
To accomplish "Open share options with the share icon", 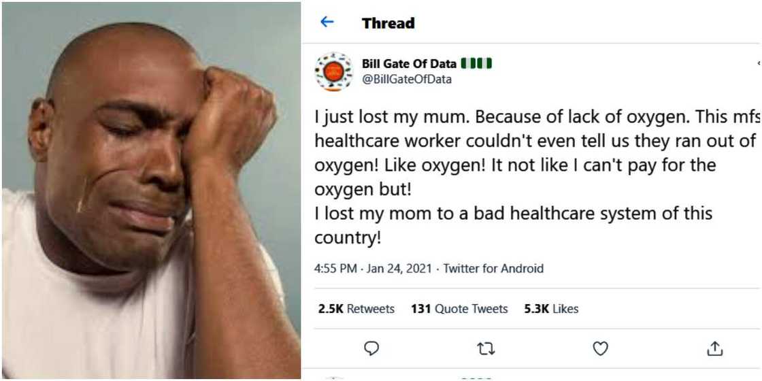I will click(x=714, y=348).
